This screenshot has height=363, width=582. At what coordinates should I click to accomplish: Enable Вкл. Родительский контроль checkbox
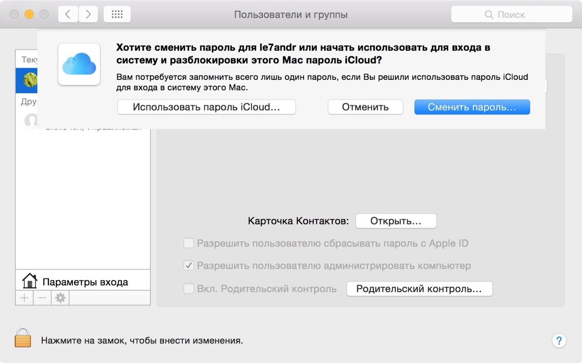(x=189, y=288)
